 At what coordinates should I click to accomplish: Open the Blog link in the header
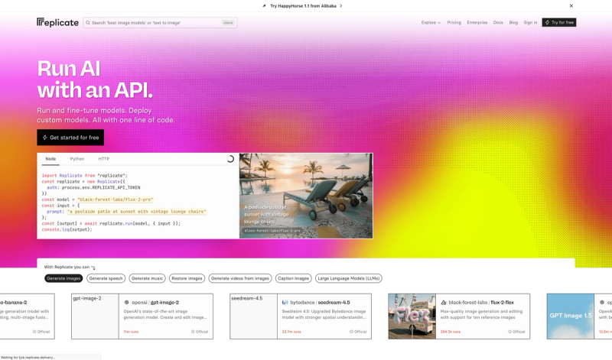(513, 23)
